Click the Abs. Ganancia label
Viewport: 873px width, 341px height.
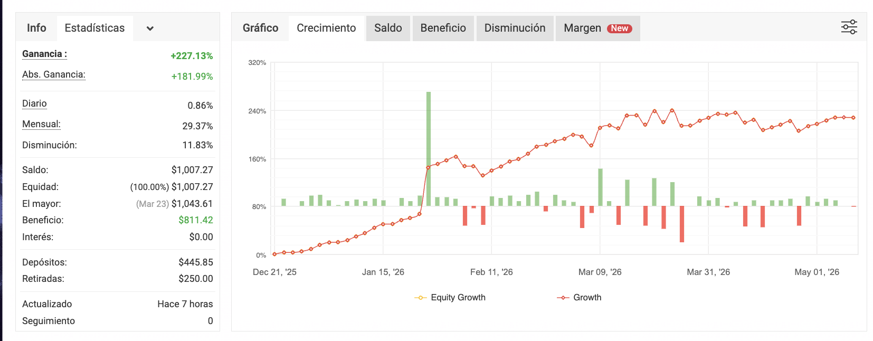[x=54, y=74]
